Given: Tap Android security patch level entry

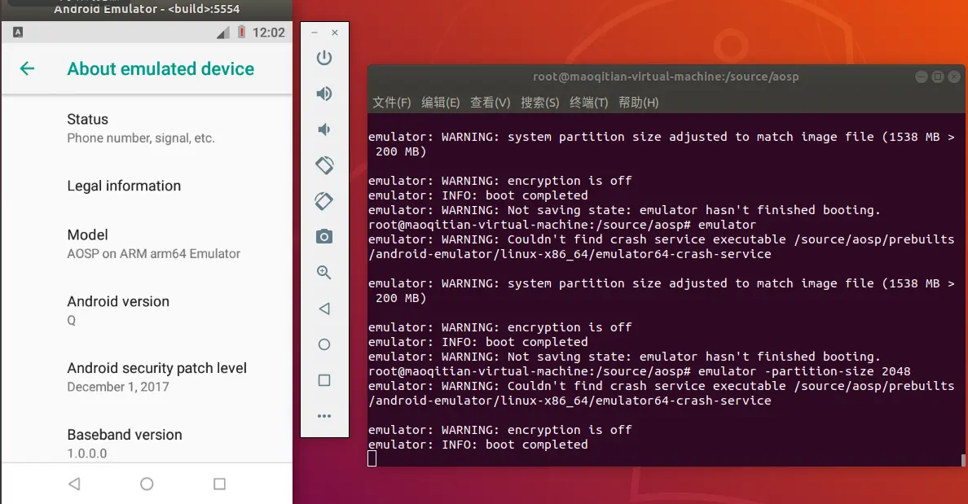Looking at the screenshot, I should 147,377.
